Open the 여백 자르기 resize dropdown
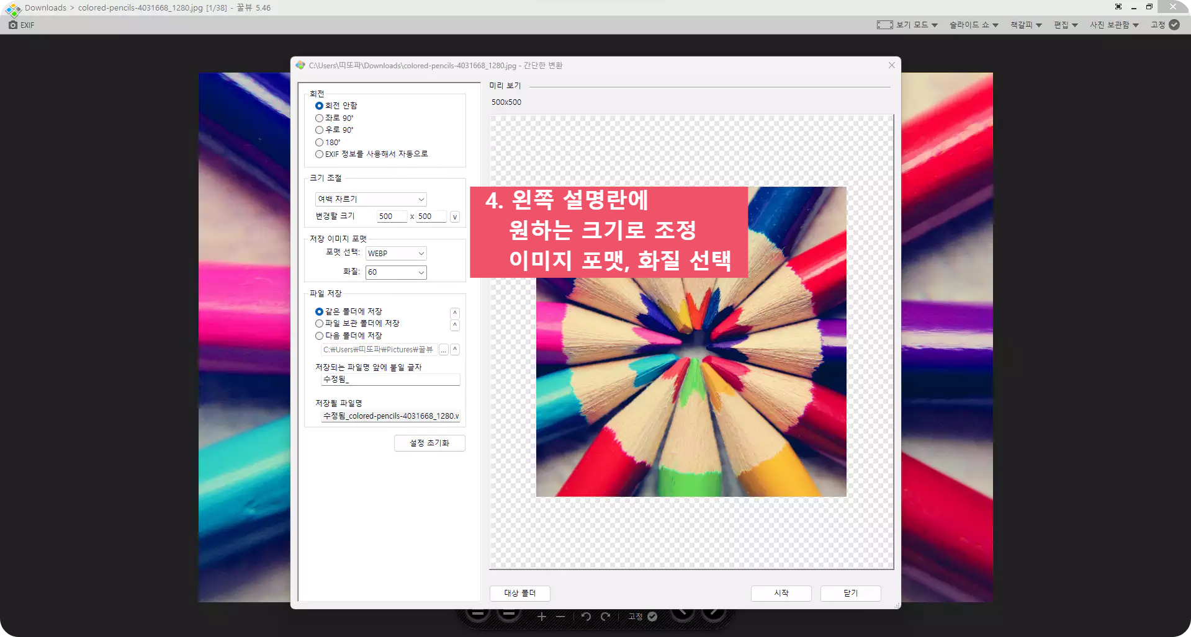Viewport: 1191px width, 637px height. 370,199
